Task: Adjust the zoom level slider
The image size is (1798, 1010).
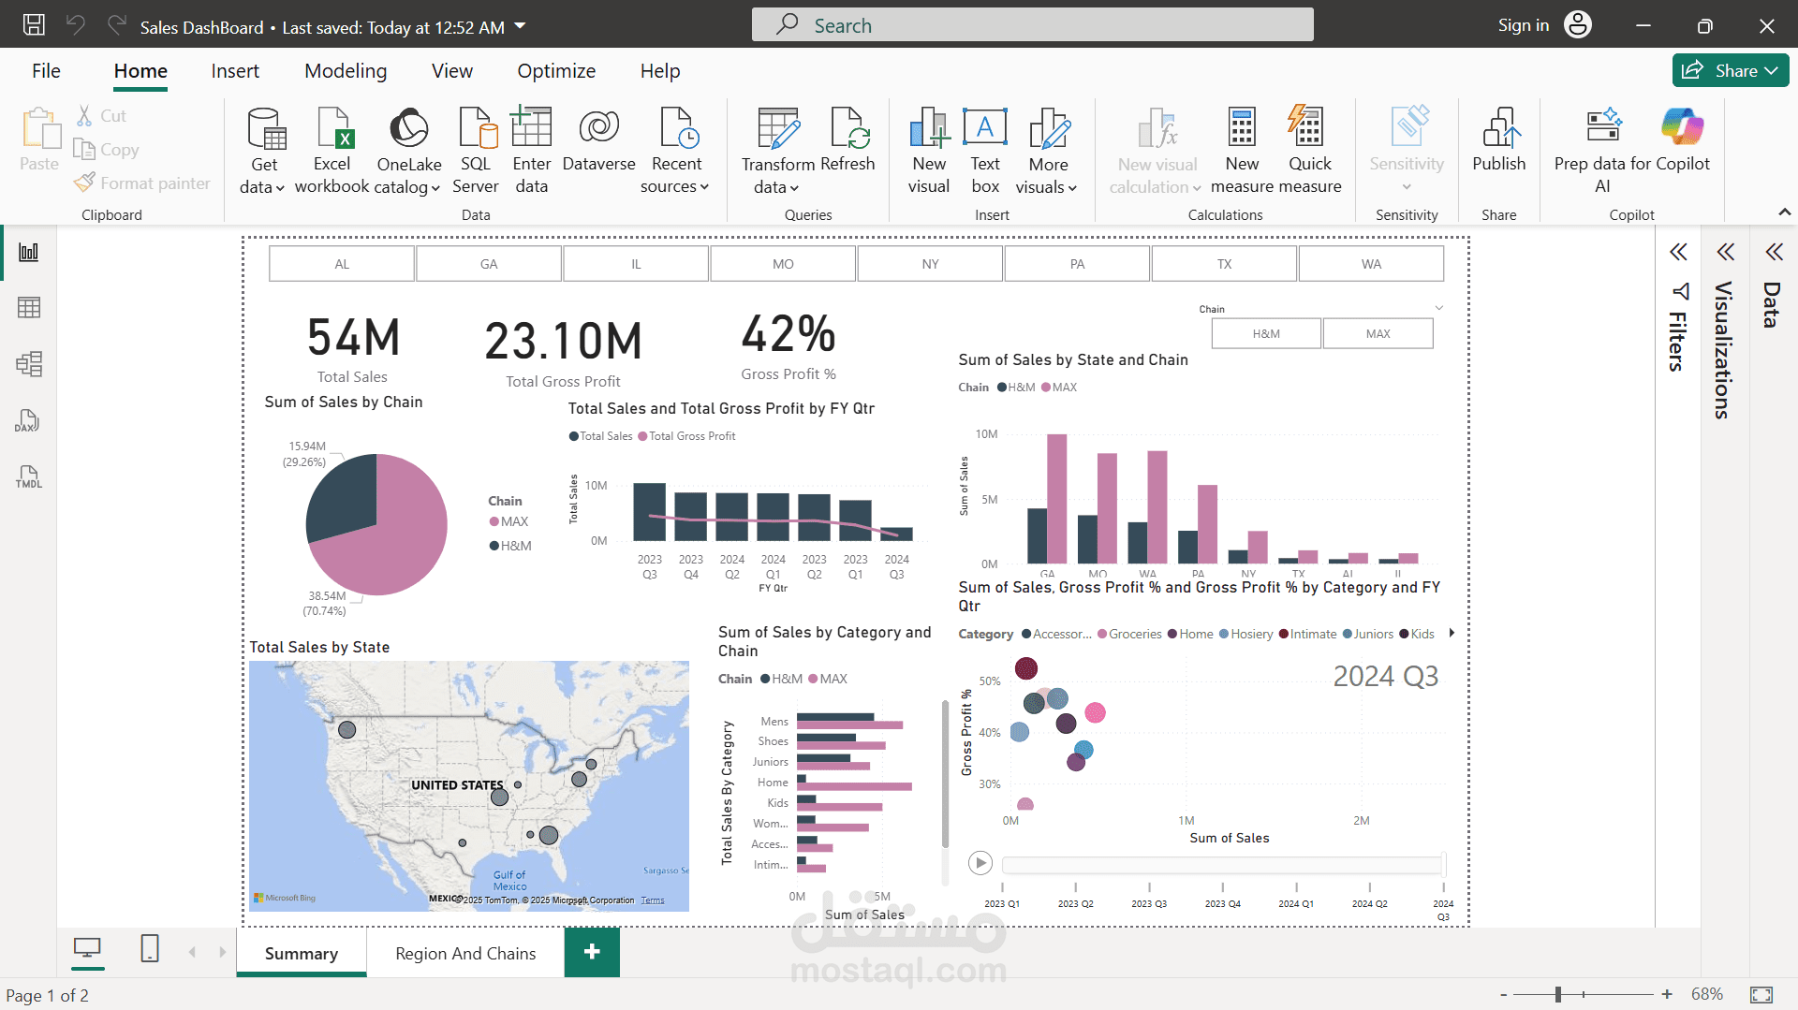Action: coord(1558,994)
